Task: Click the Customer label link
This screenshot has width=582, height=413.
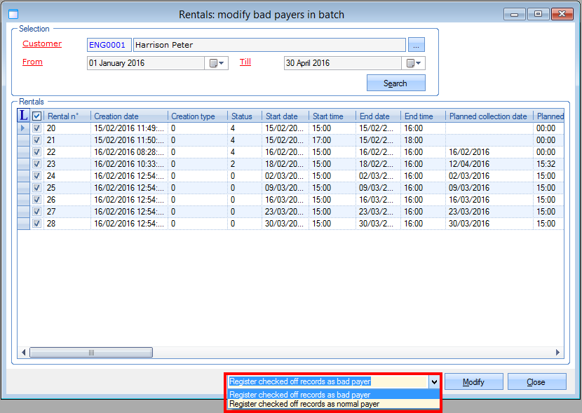Action: [x=42, y=43]
